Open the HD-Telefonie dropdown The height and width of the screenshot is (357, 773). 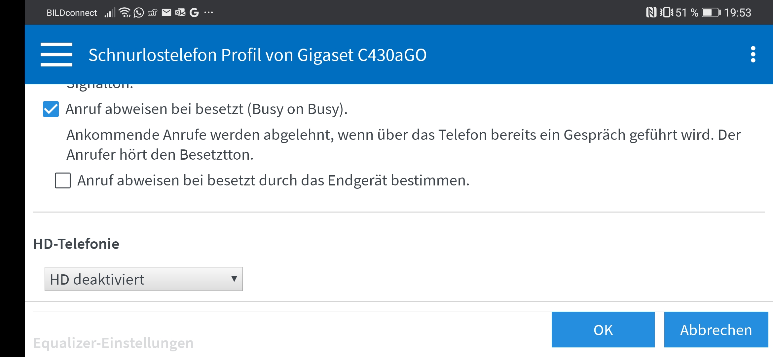click(x=143, y=279)
